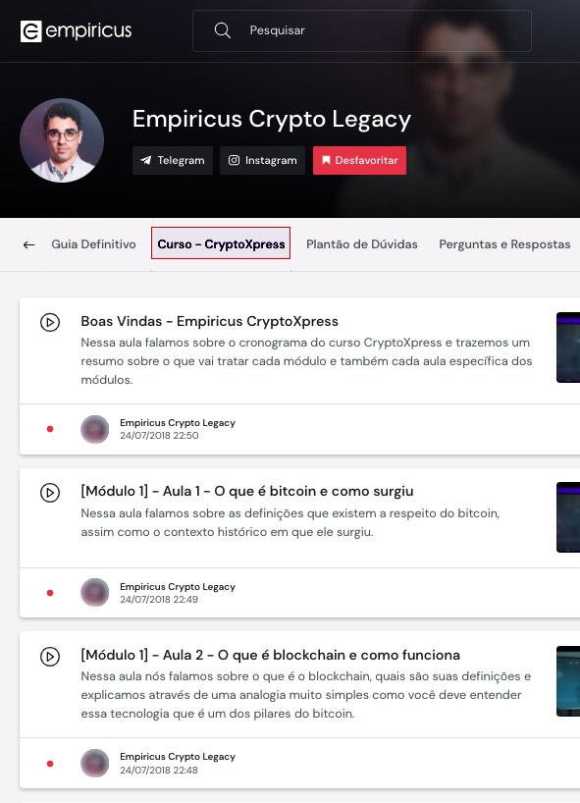
Task: Click the blockchain lesson thumbnail
Action: coord(568,681)
